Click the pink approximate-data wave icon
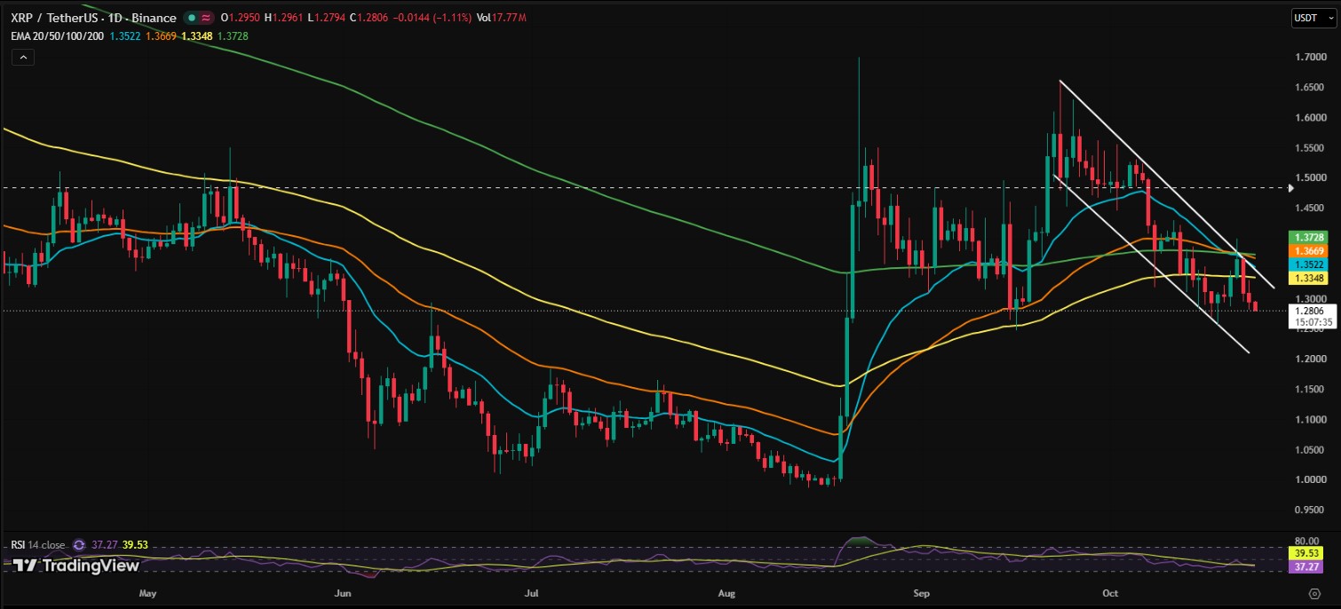The width and height of the screenshot is (1341, 609). (207, 18)
